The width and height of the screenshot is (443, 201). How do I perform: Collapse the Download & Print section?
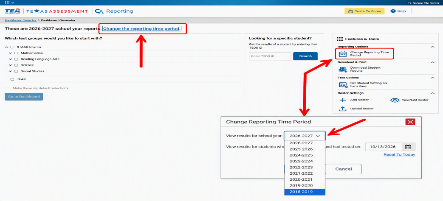click(x=432, y=62)
